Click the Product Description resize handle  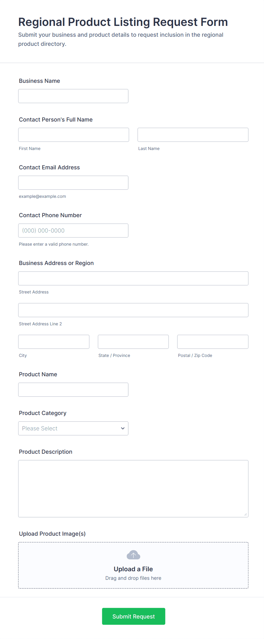pyautogui.click(x=246, y=514)
